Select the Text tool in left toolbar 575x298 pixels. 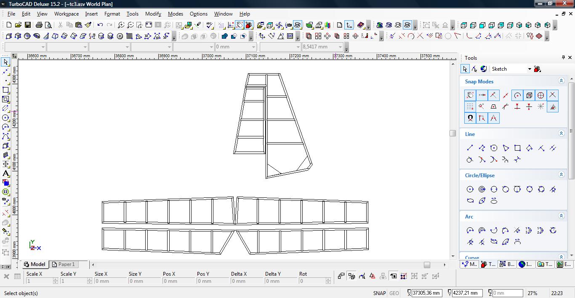5,173
